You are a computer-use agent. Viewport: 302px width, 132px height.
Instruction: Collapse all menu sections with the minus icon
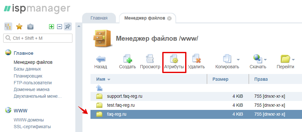pyautogui.click(x=59, y=27)
